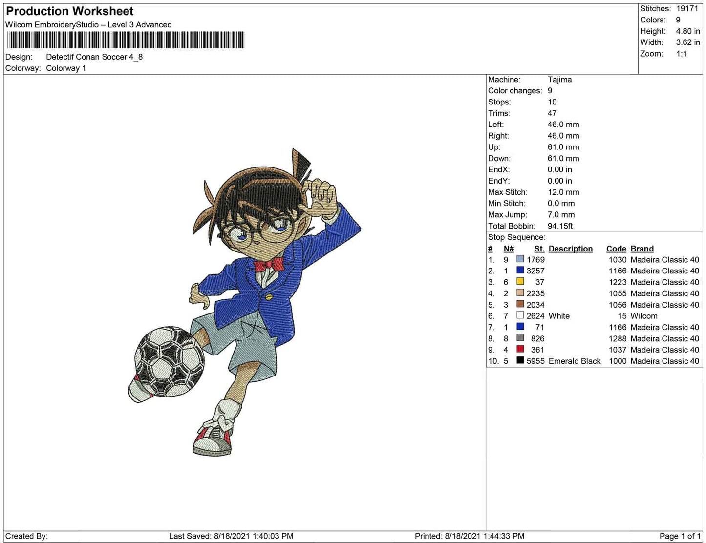Click the skin-tone swatch for code 1055
The width and height of the screenshot is (706, 543).
(520, 293)
